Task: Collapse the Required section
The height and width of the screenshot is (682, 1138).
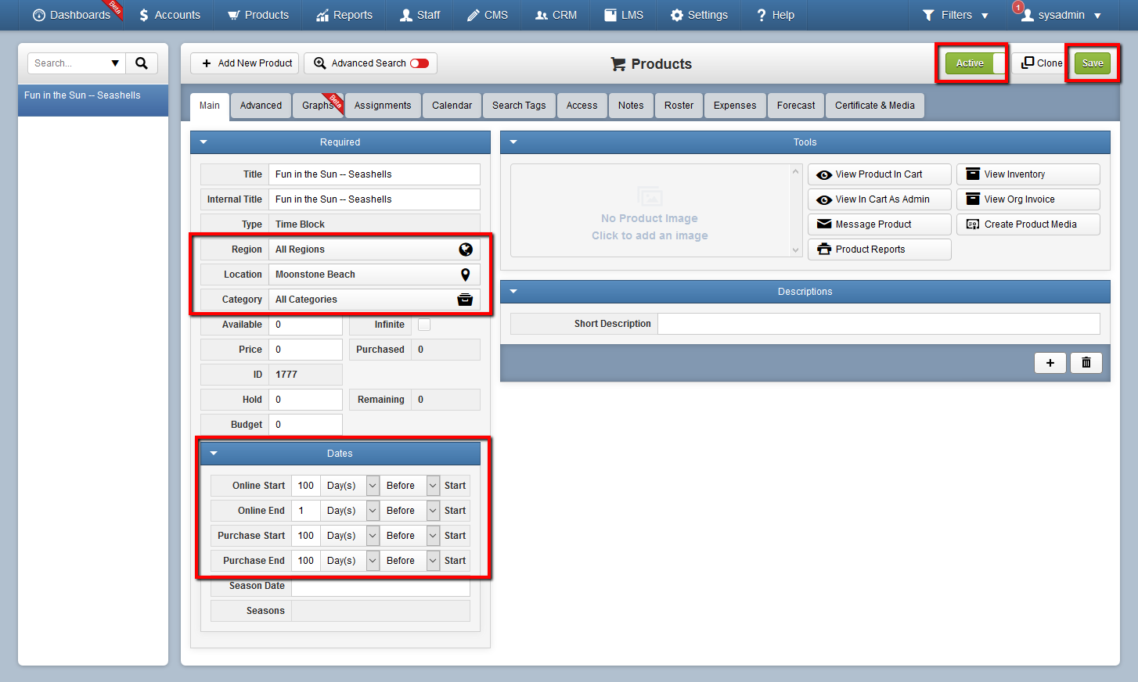Action: (x=203, y=142)
